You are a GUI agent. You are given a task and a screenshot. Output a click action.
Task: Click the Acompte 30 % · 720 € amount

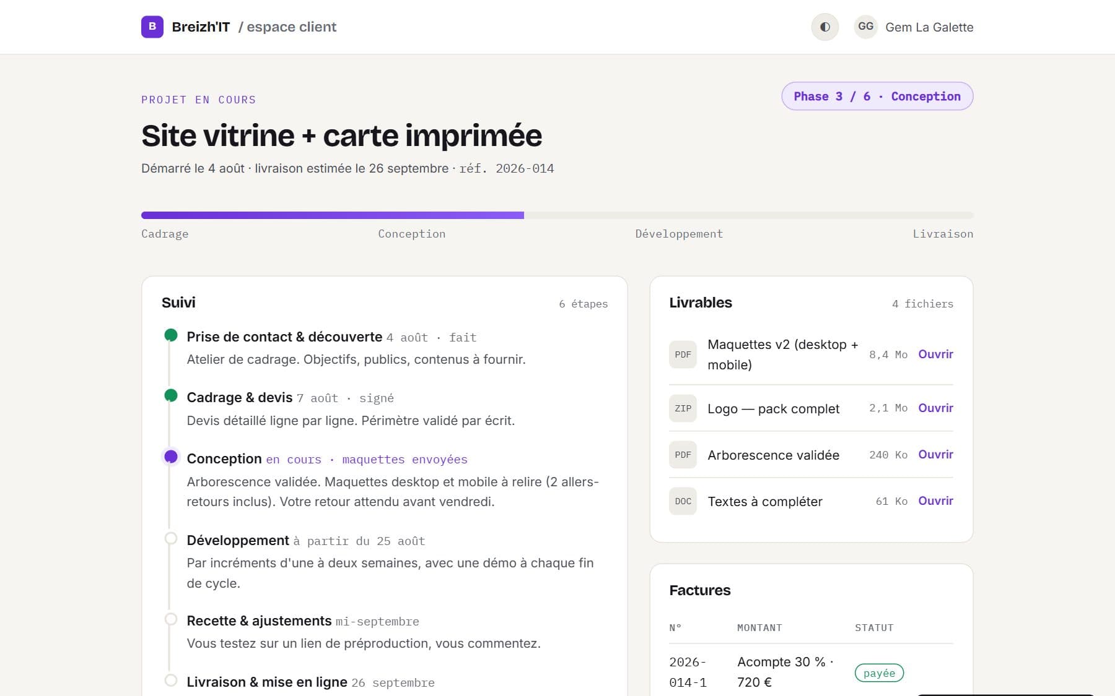click(785, 672)
